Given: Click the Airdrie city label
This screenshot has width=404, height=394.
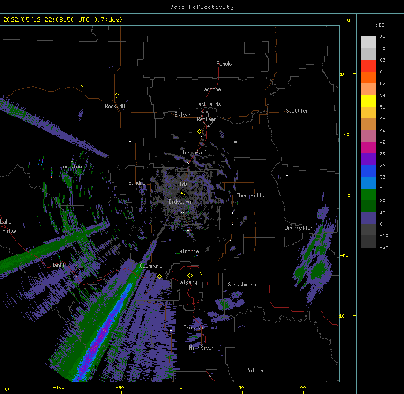Looking at the screenshot, I should [189, 251].
